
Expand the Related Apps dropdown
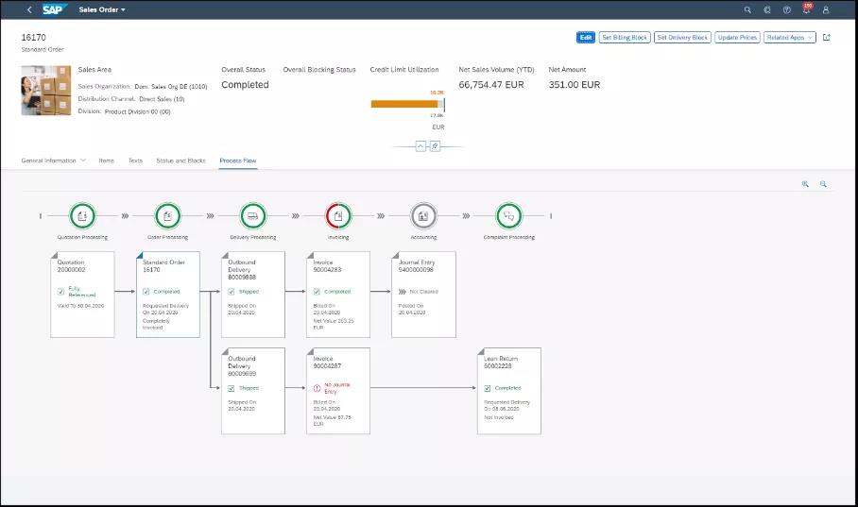point(790,38)
